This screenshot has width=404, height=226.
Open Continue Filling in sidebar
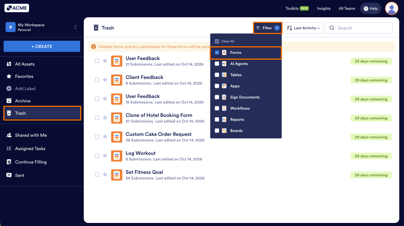[42, 162]
